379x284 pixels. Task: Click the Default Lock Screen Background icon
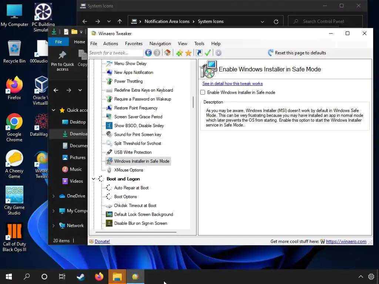click(109, 214)
